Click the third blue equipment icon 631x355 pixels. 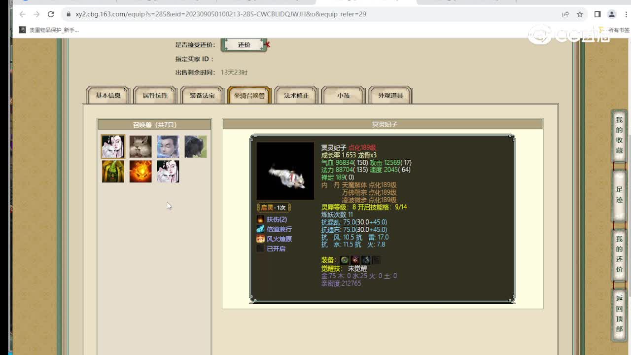[x=365, y=260]
